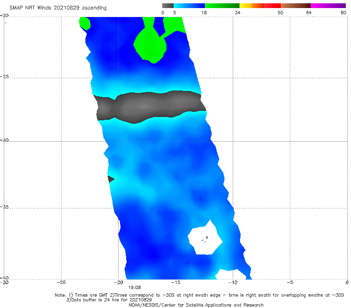
Task: Click the longitude axis label '-5'
Action: (x=290, y=282)
